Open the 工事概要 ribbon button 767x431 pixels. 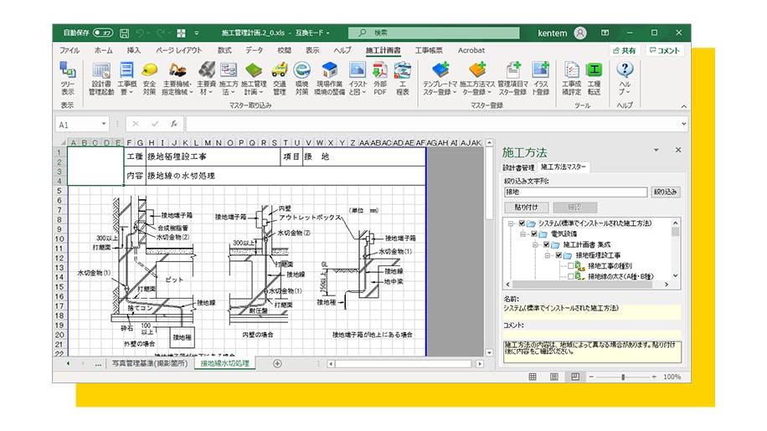(126, 78)
